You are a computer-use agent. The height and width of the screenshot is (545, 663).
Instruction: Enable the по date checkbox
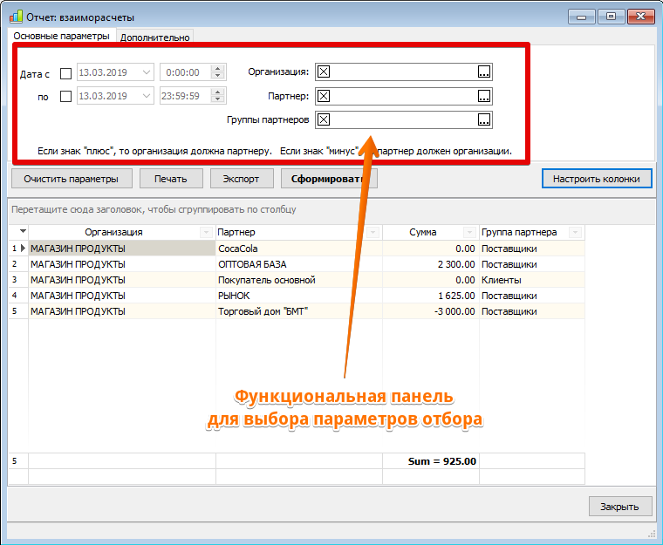click(x=66, y=97)
